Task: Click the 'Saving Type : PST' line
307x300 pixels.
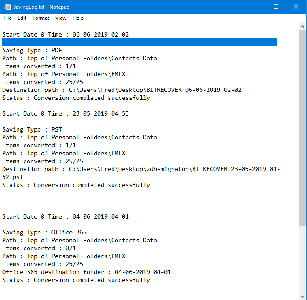Action: tap(32, 129)
